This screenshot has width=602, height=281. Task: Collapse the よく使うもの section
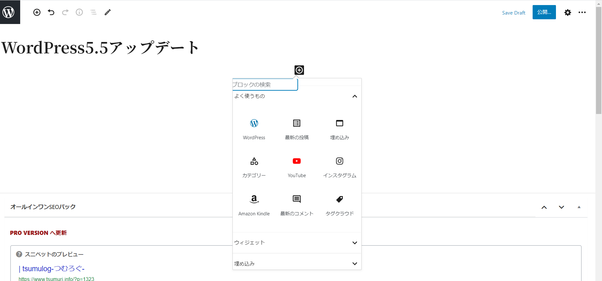(354, 96)
